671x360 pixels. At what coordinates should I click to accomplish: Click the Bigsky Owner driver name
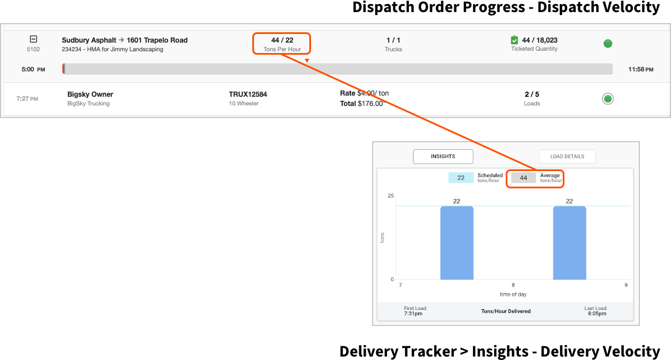click(x=90, y=94)
